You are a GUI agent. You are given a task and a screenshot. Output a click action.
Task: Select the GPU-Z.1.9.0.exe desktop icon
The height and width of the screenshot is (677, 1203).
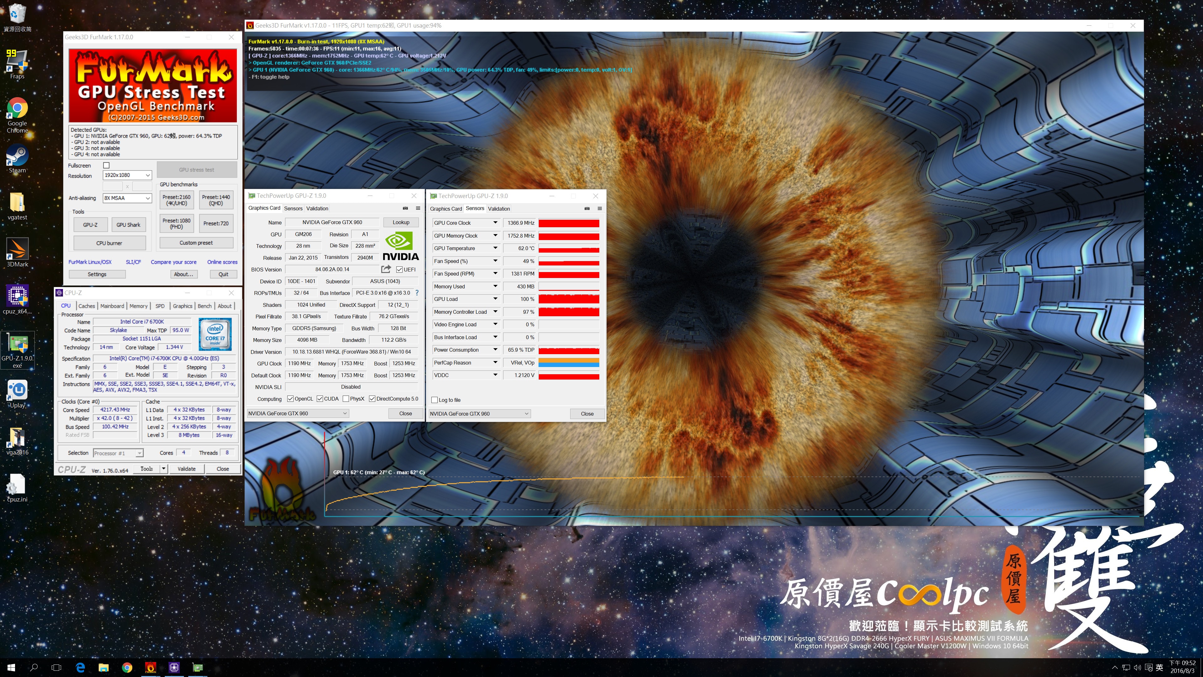[17, 350]
